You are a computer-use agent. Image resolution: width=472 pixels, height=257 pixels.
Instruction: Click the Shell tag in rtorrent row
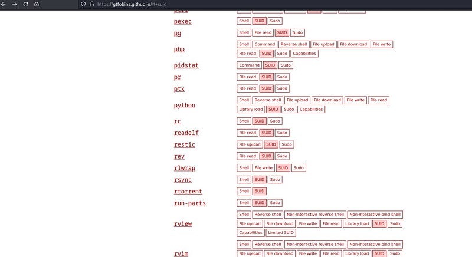[x=244, y=191]
